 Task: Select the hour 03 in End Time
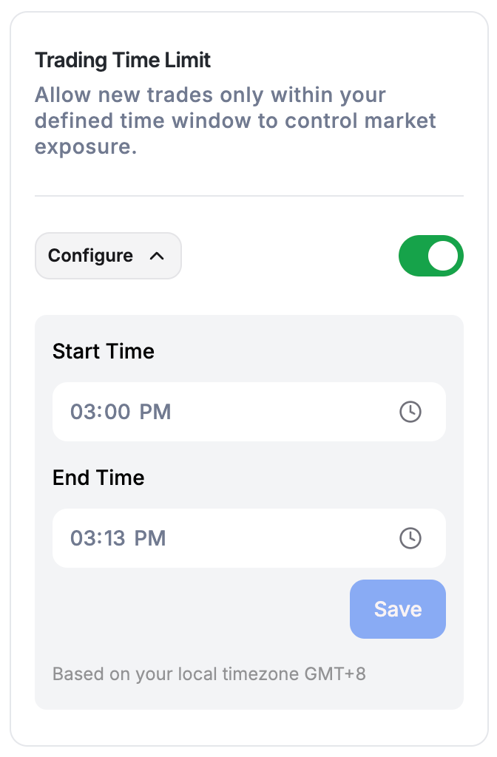tap(83, 538)
